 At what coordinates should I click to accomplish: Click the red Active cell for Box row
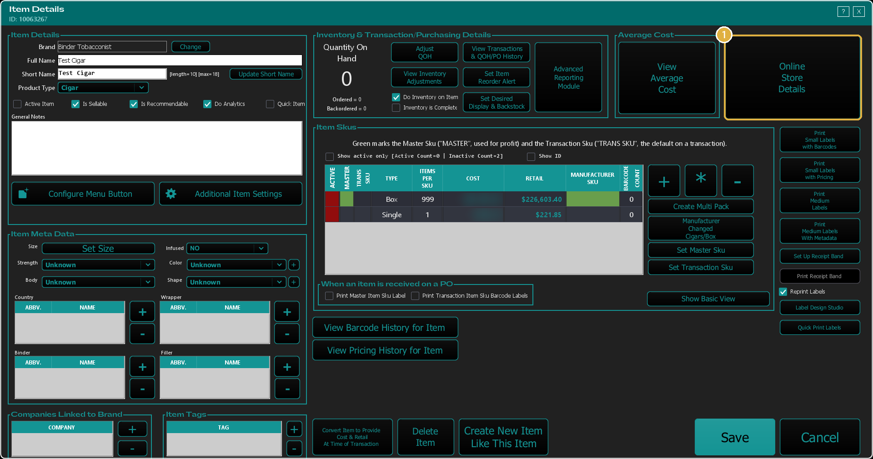point(332,199)
